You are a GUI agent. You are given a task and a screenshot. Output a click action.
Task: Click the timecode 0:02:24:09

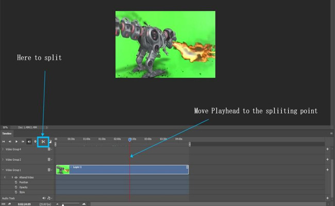(24, 204)
